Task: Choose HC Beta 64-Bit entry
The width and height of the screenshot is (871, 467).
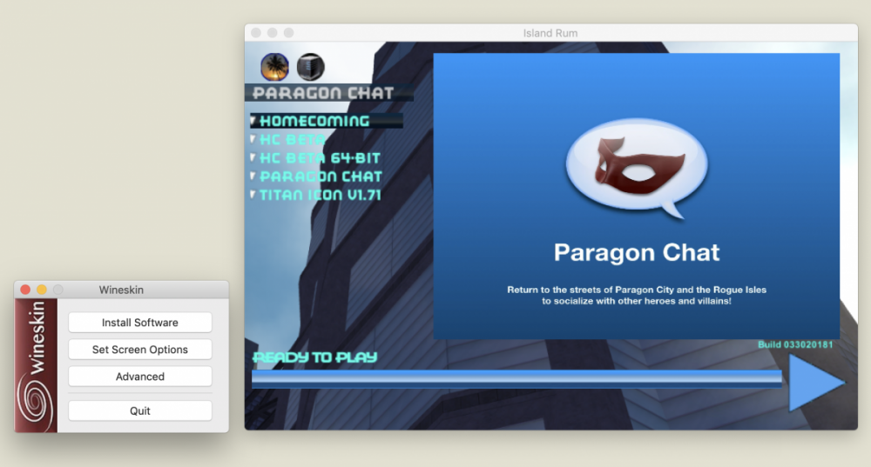Action: tap(320, 158)
